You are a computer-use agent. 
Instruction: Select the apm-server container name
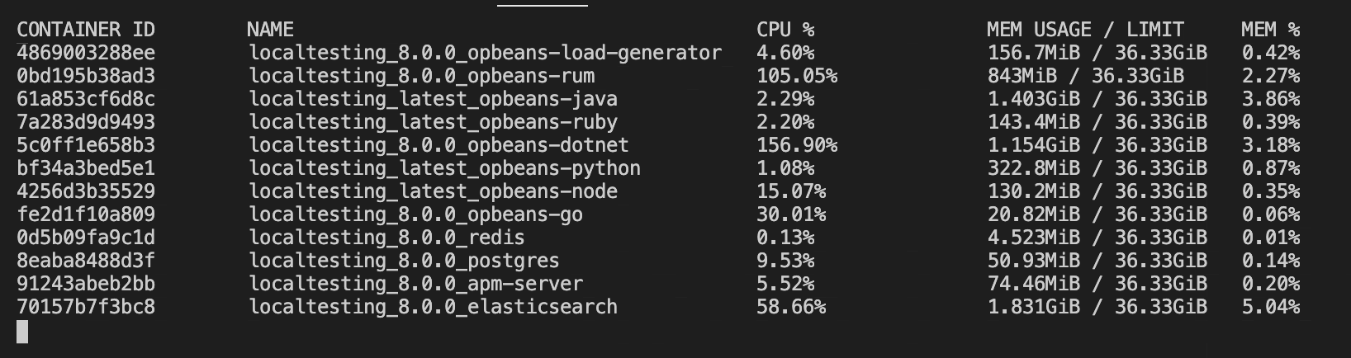click(x=415, y=284)
